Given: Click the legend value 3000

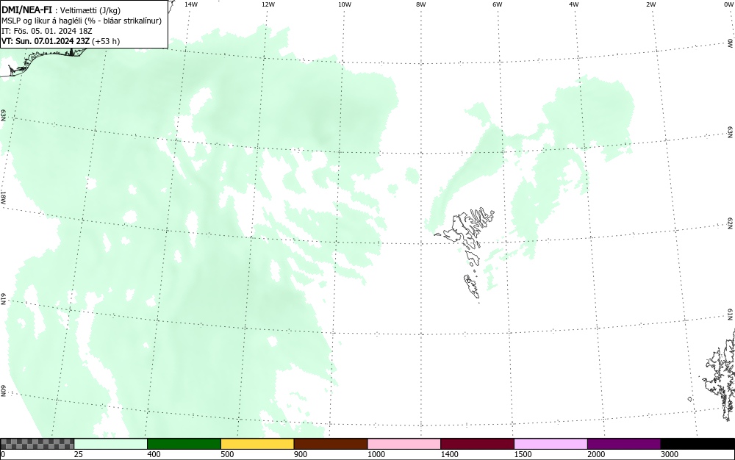Looking at the screenshot, I should (x=670, y=454).
